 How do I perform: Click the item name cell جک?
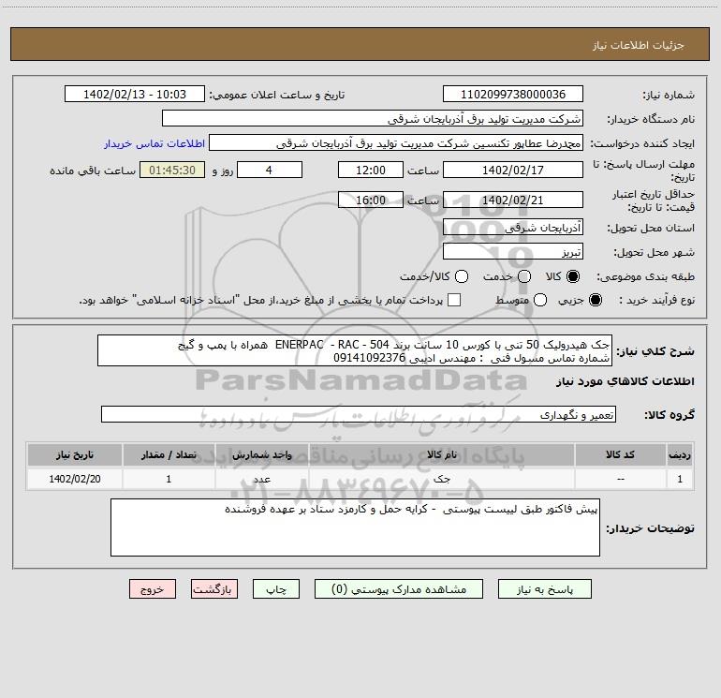tap(441, 479)
